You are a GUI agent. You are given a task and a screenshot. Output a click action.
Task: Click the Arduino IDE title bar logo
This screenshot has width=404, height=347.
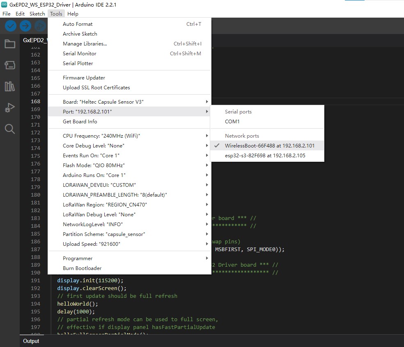tap(5, 5)
